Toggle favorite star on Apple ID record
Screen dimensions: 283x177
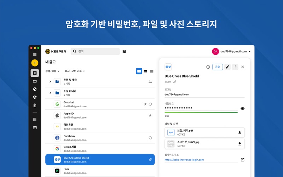(x=150, y=115)
